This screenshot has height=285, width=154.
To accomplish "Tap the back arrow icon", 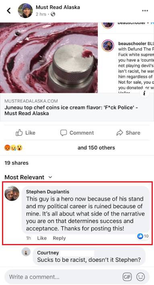I will (x=9, y=10).
